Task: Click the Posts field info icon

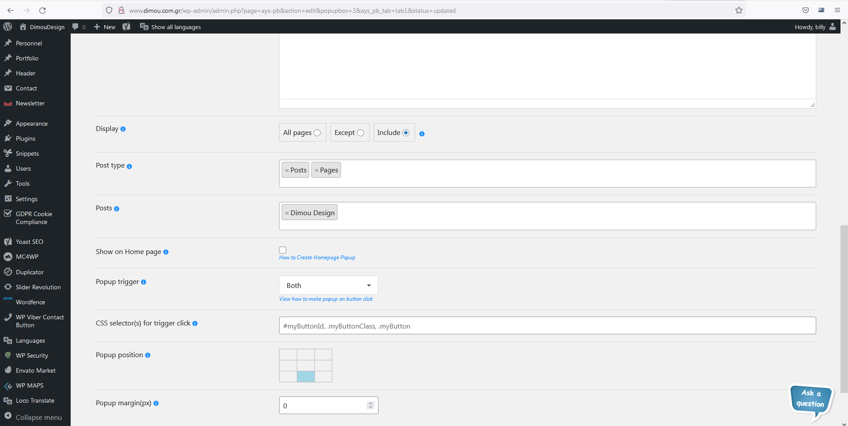Action: click(117, 209)
